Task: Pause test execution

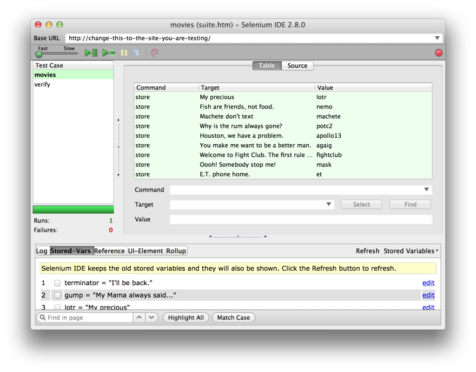Action: [124, 53]
